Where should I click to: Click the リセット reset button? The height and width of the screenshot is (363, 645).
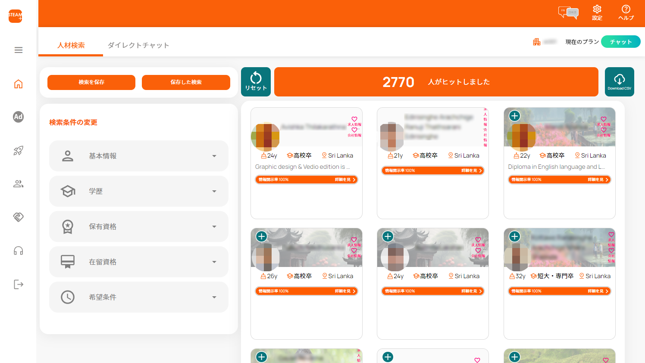[256, 81]
